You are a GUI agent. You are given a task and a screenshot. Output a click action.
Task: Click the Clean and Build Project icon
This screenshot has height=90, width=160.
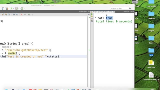coord(7,8)
